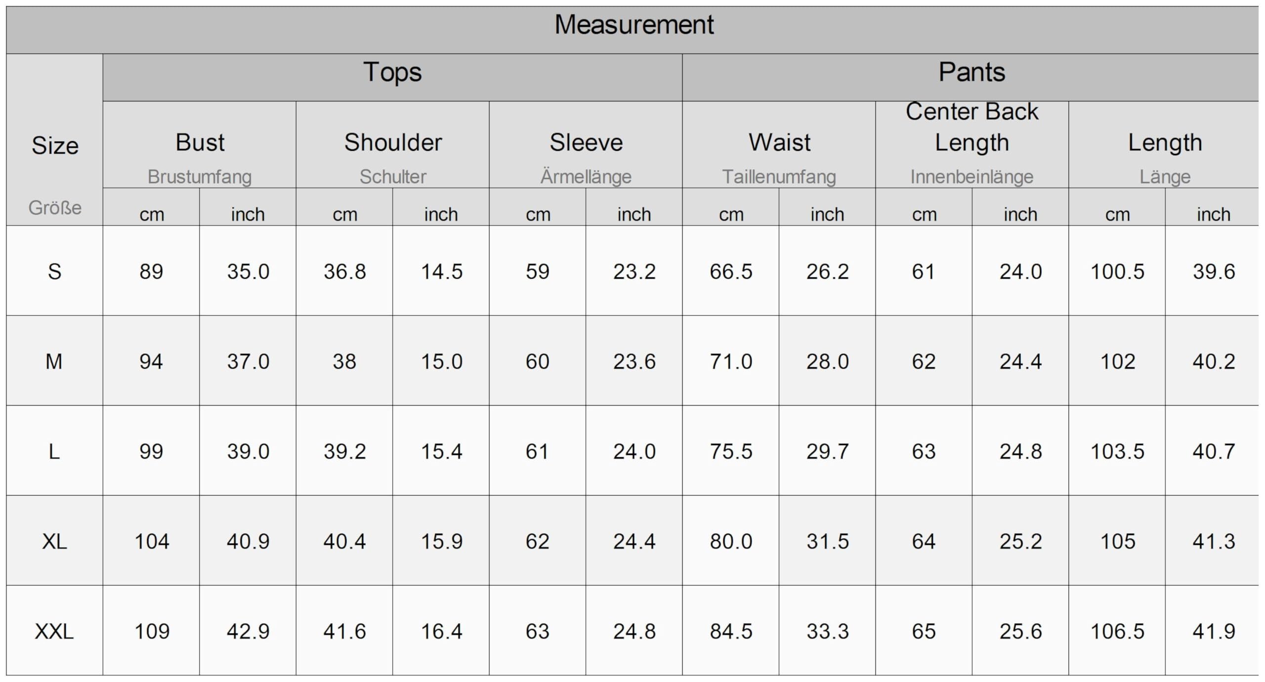Click the Measurement title header
This screenshot has height=682, width=1265.
click(633, 25)
